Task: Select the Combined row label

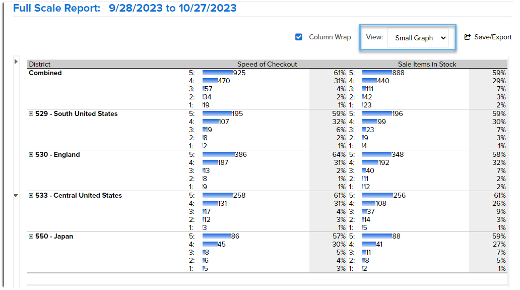Action: coord(45,73)
